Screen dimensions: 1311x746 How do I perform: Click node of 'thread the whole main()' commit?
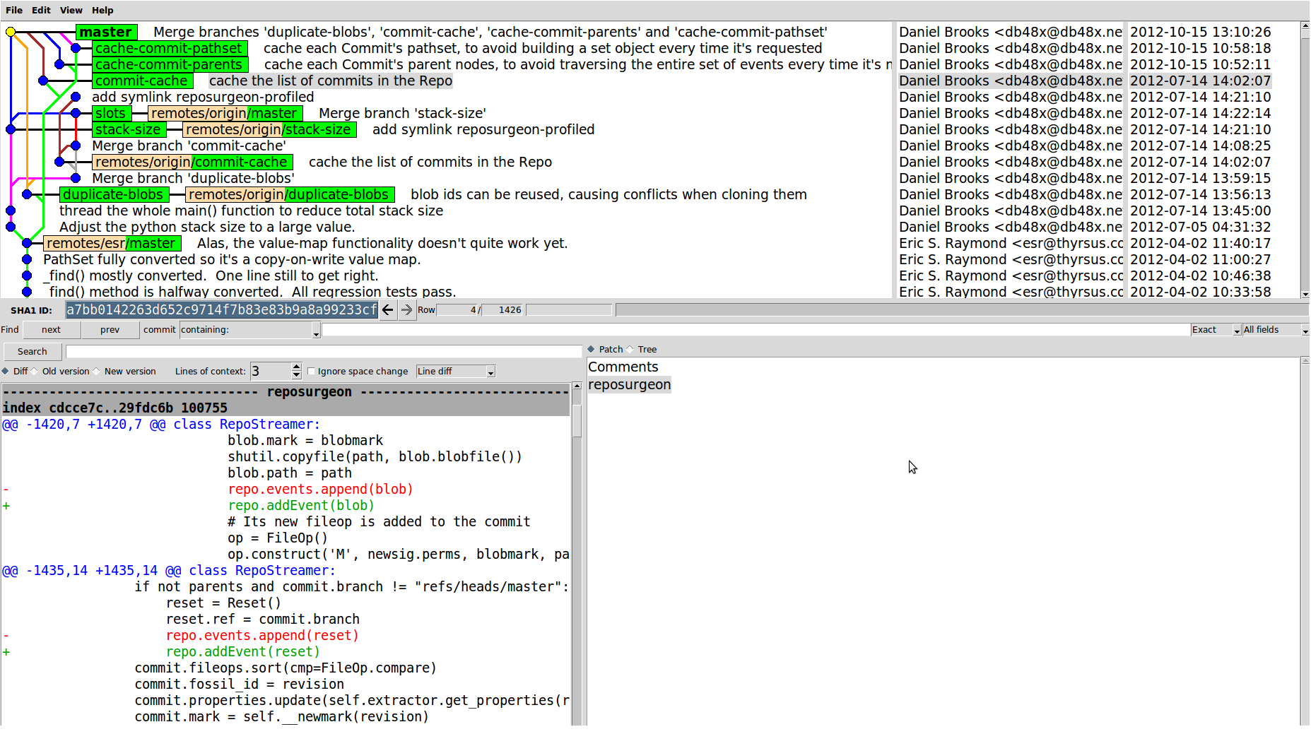coord(11,211)
